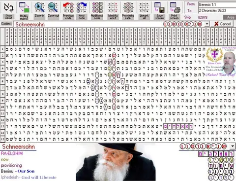Screen dimensions: 236x181
Task: Click the red circled Hebrew code in the bottom legend
Action: [203, 146]
